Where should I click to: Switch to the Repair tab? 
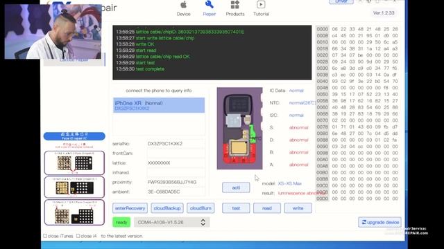[210, 9]
